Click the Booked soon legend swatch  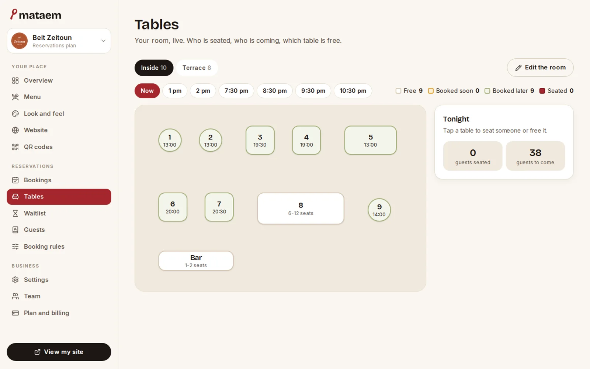click(x=431, y=91)
